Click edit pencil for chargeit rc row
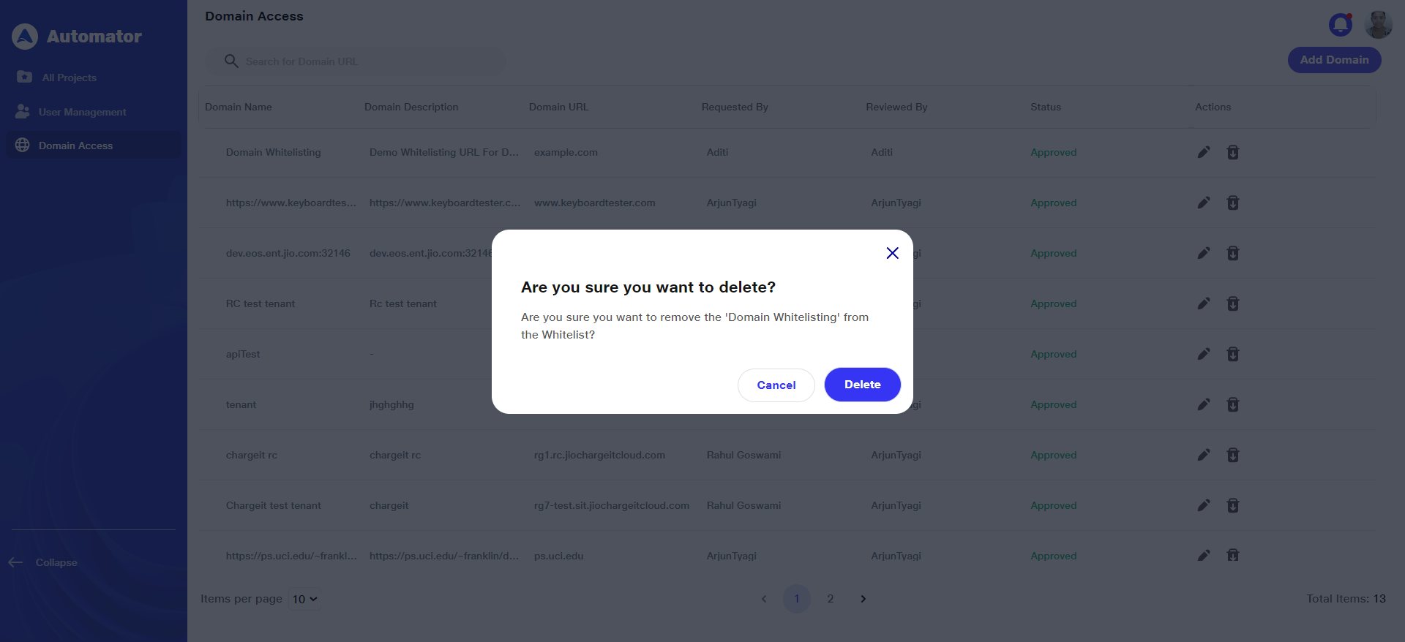 click(1204, 455)
